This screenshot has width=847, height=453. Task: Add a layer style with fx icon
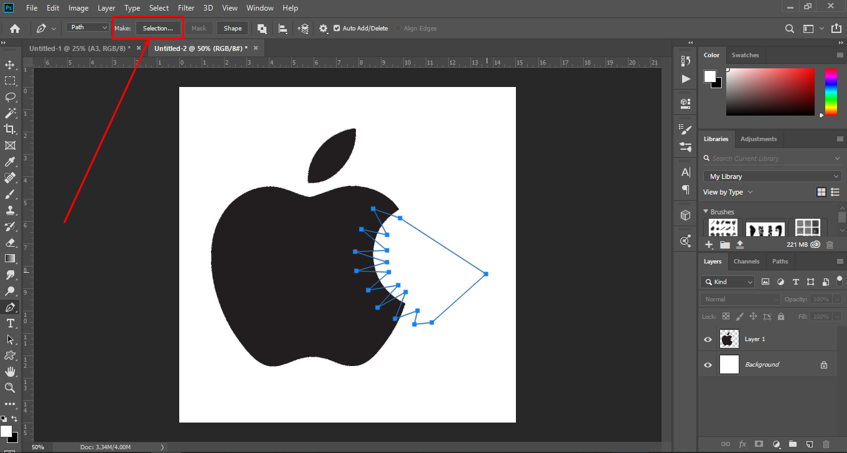tap(742, 444)
